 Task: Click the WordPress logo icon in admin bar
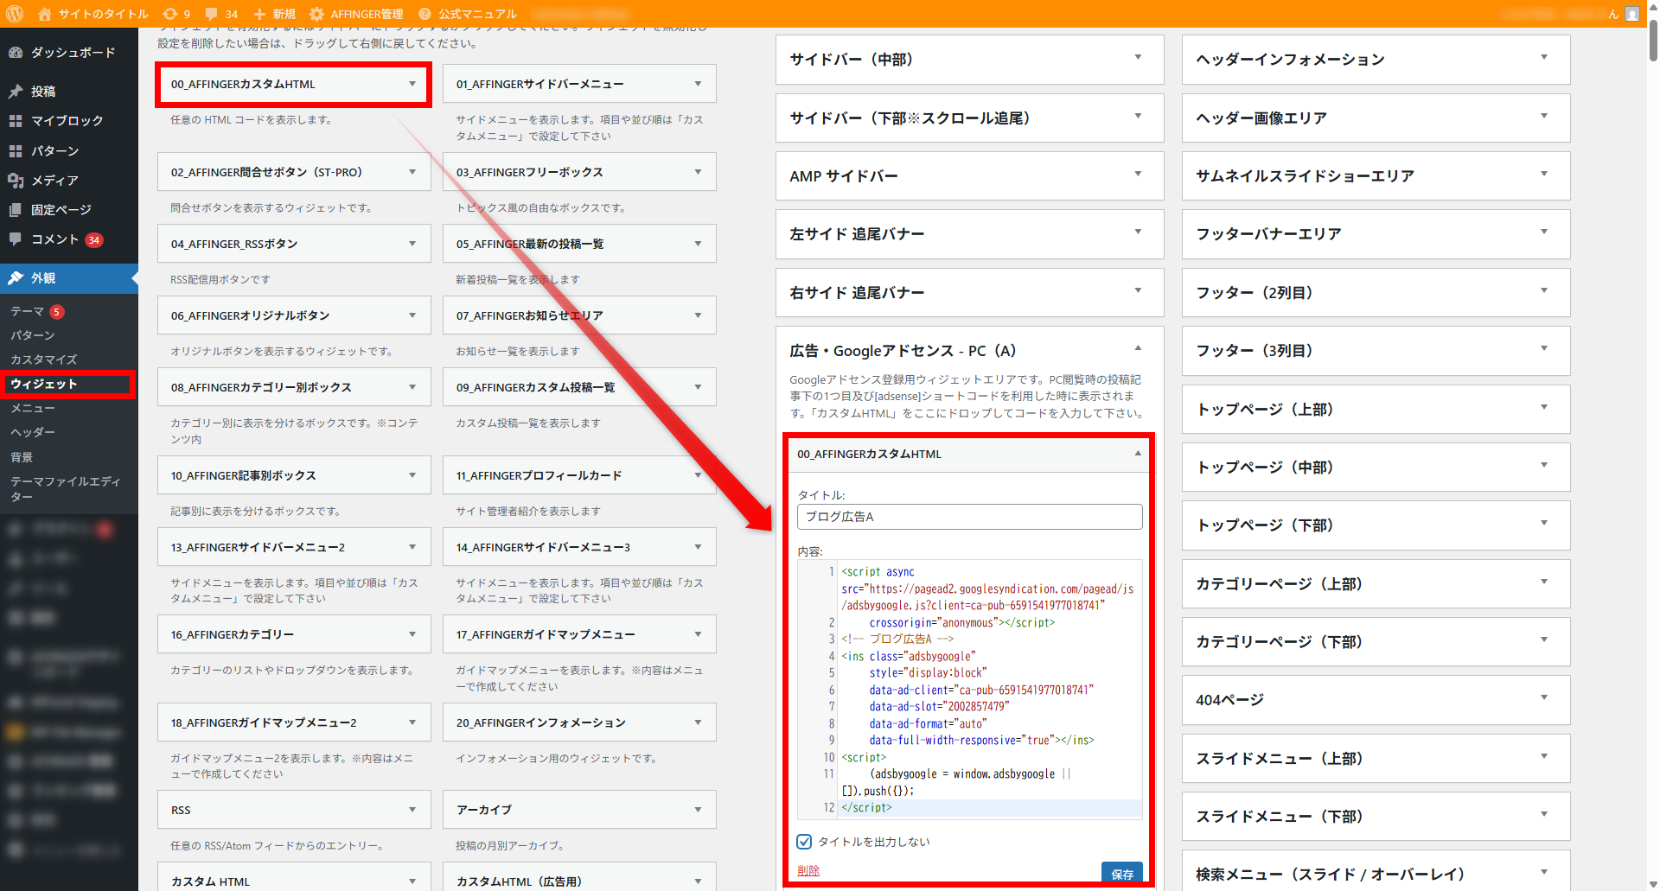point(16,14)
